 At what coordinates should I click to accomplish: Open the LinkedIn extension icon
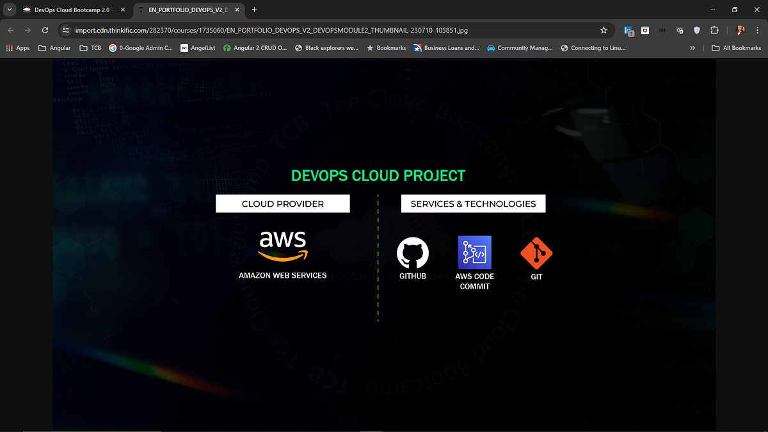[628, 30]
